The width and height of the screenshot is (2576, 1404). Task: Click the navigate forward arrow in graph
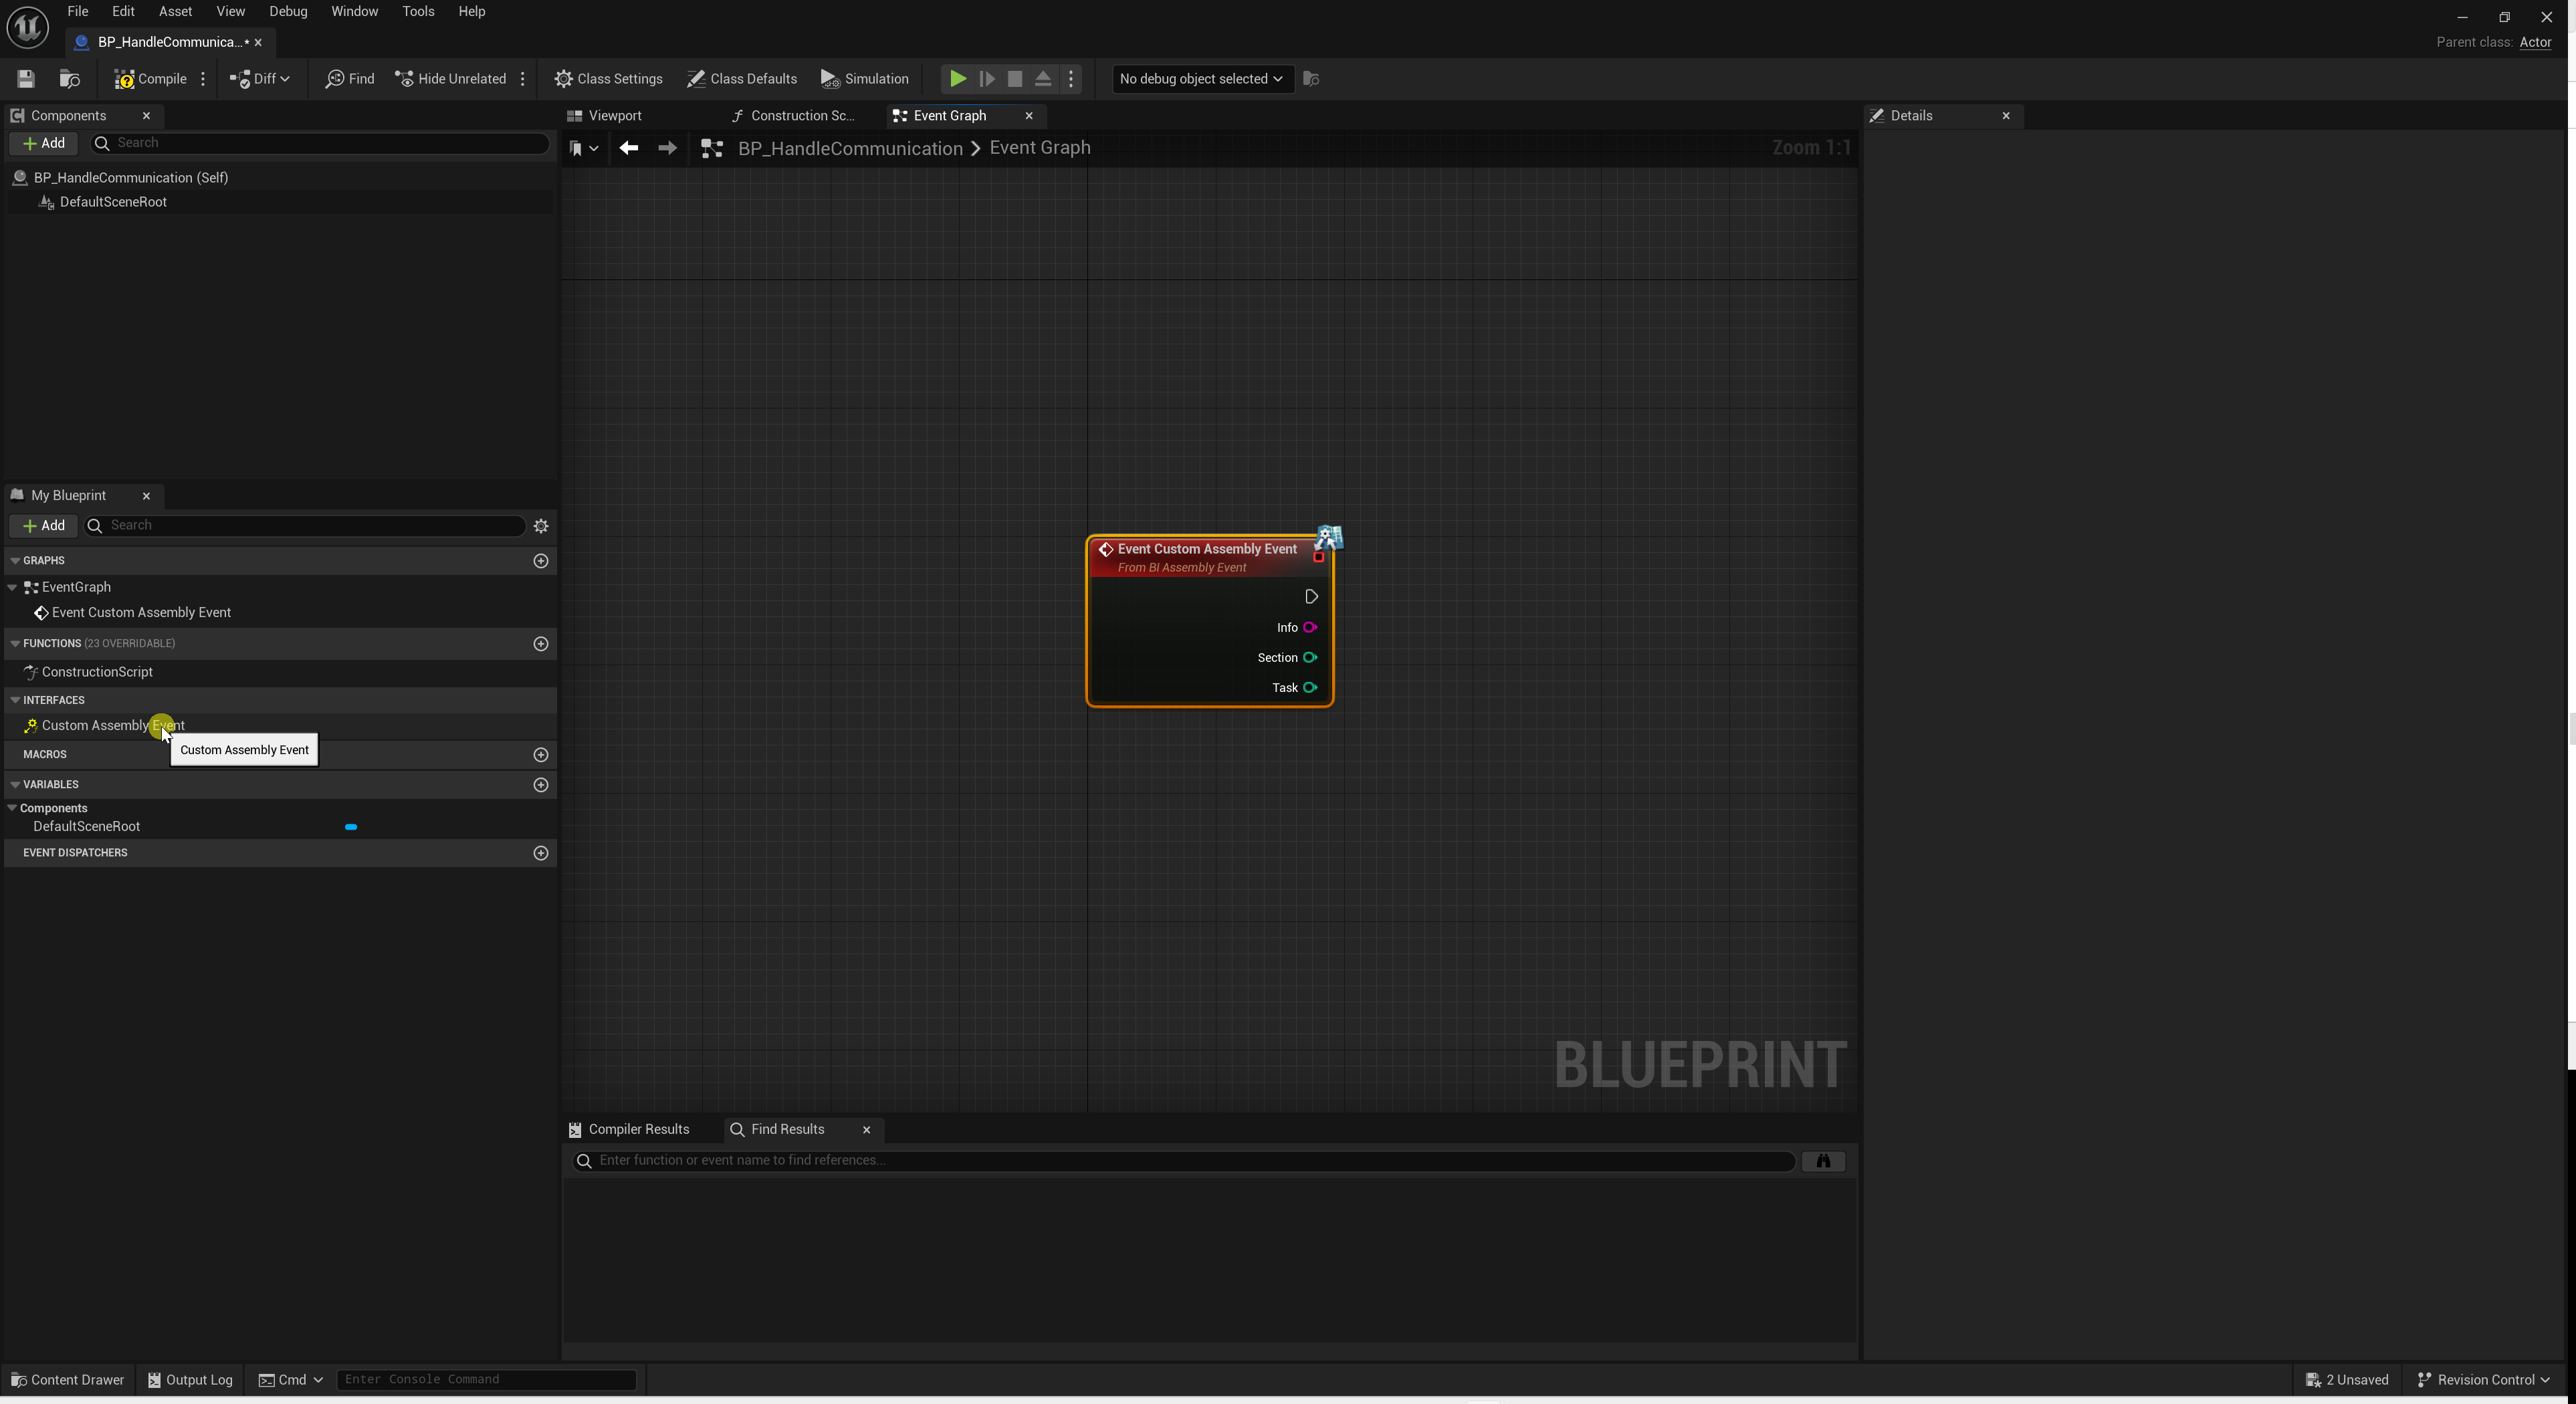[x=667, y=148]
